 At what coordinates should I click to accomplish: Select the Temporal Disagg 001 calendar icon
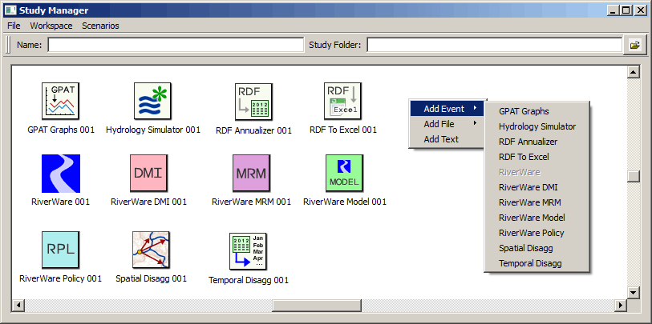pyautogui.click(x=249, y=251)
